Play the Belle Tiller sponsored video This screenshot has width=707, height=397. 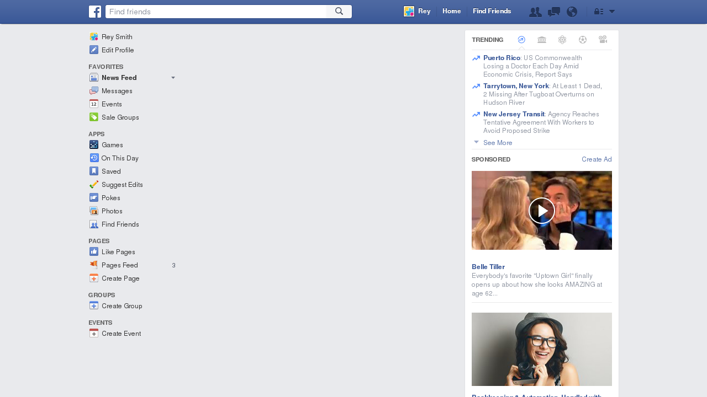tap(542, 211)
